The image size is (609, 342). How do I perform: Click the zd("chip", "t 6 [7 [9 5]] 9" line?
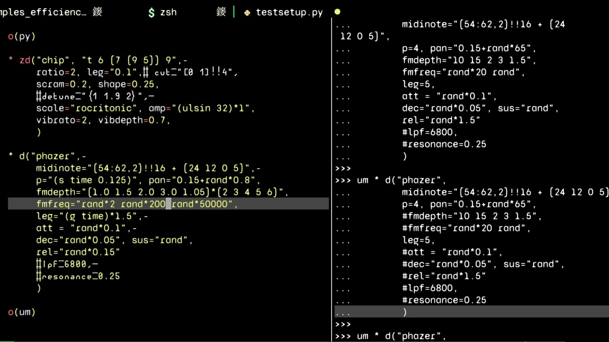(98, 60)
